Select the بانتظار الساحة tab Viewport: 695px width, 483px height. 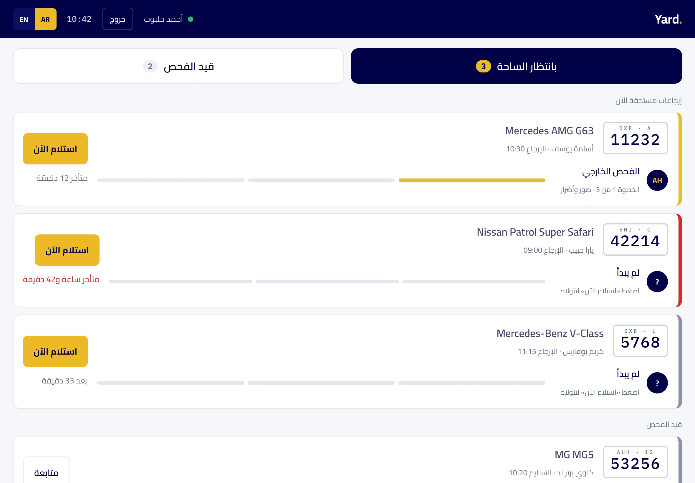(517, 66)
